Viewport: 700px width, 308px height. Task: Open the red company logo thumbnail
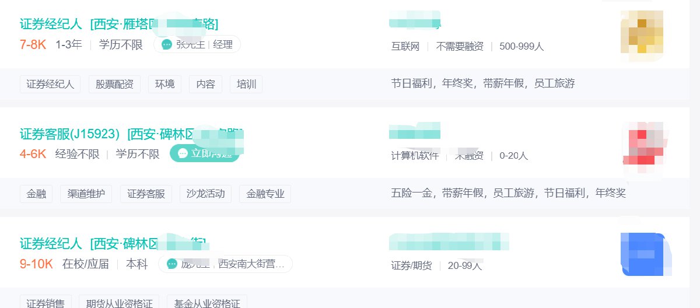tap(644, 145)
